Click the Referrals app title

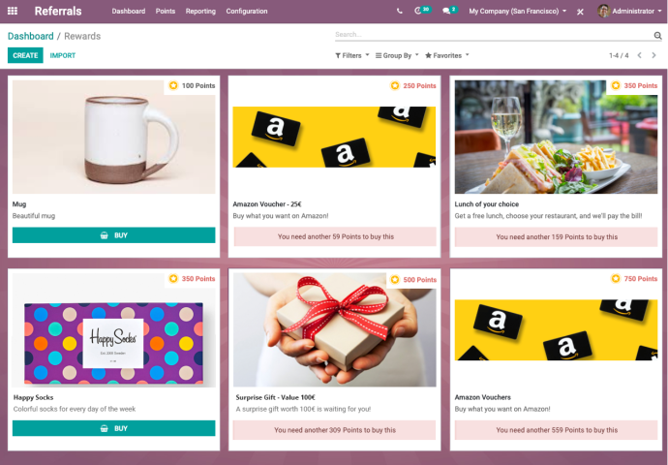[58, 11]
